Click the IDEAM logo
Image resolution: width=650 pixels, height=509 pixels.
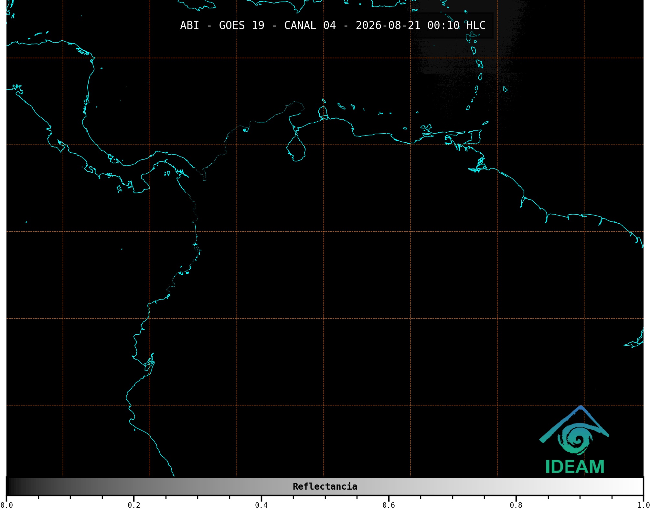pos(574,440)
